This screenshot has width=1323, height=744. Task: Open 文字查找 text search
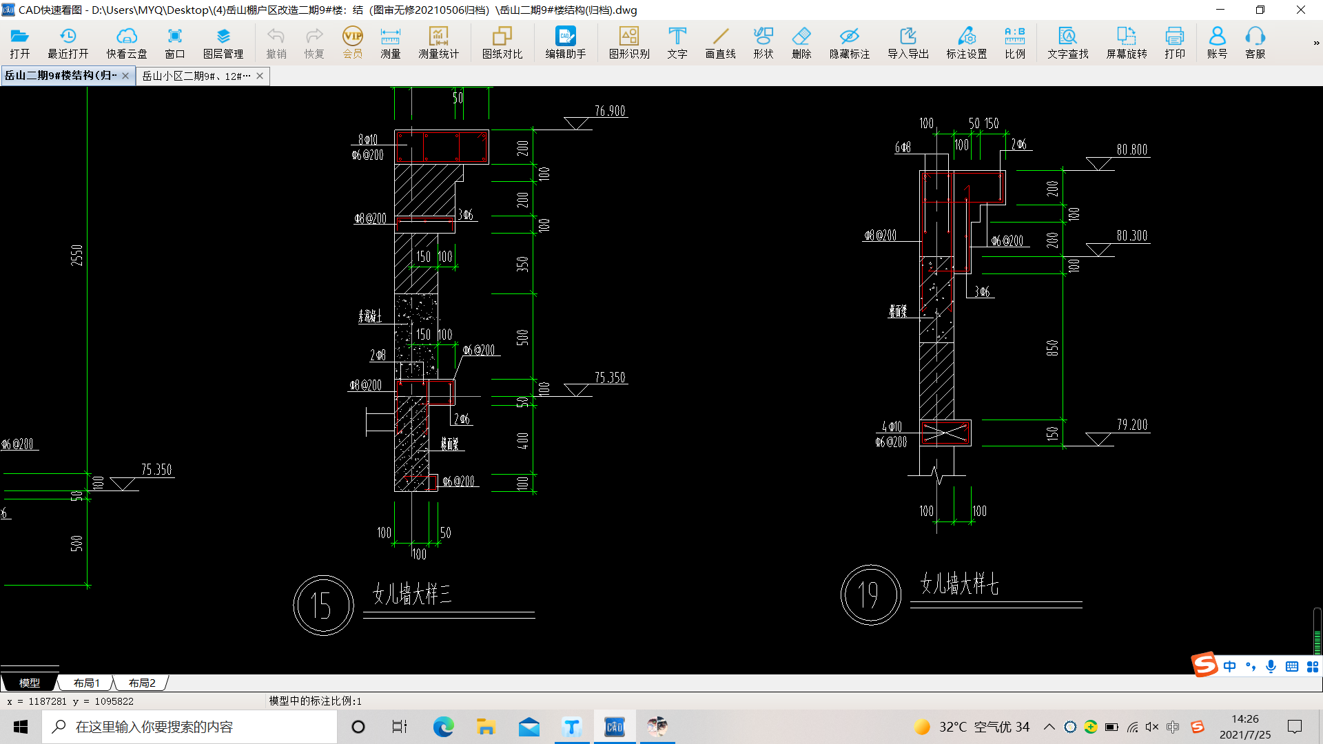point(1068,43)
